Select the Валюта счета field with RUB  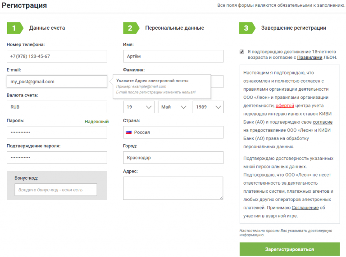pyautogui.click(x=57, y=107)
